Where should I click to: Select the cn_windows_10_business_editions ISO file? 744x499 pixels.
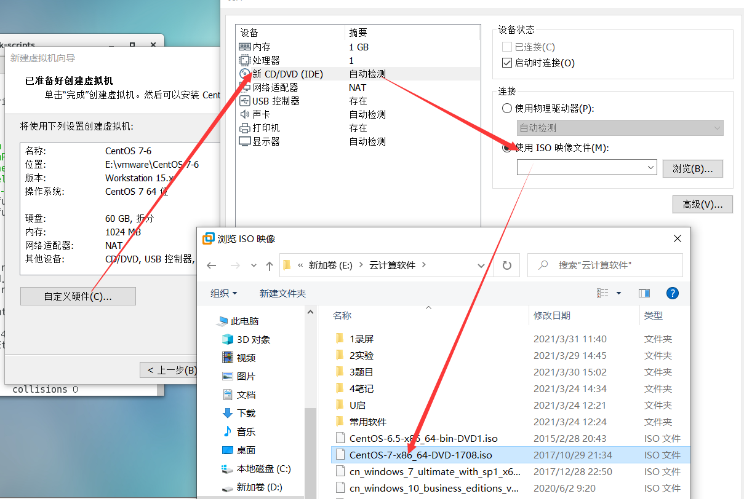(434, 488)
